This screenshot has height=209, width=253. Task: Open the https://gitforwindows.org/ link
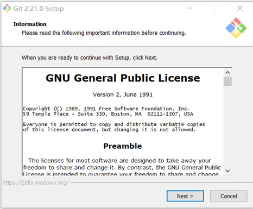pyautogui.click(x=36, y=183)
